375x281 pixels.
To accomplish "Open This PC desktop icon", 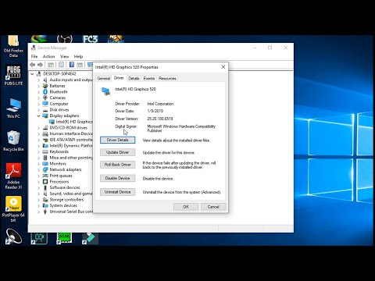I will 13,108.
